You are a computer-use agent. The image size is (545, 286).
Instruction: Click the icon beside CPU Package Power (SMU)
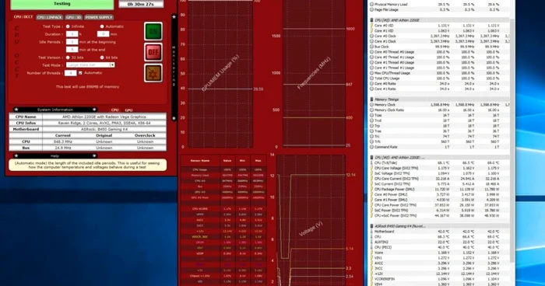pos(371,189)
